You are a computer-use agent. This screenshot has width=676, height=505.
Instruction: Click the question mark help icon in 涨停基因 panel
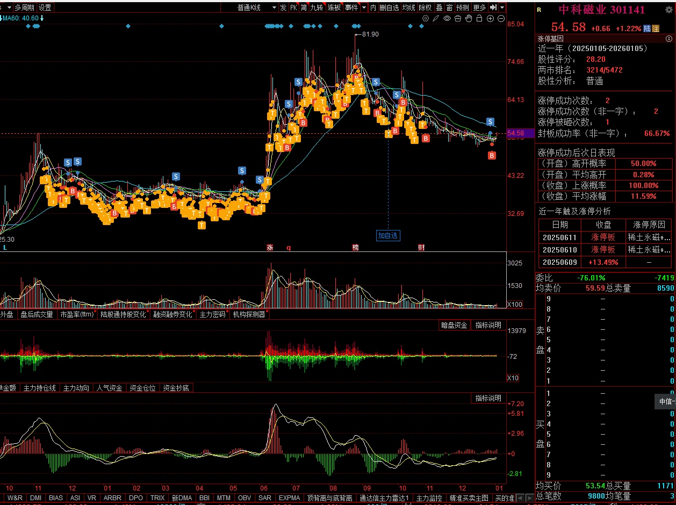(x=669, y=39)
